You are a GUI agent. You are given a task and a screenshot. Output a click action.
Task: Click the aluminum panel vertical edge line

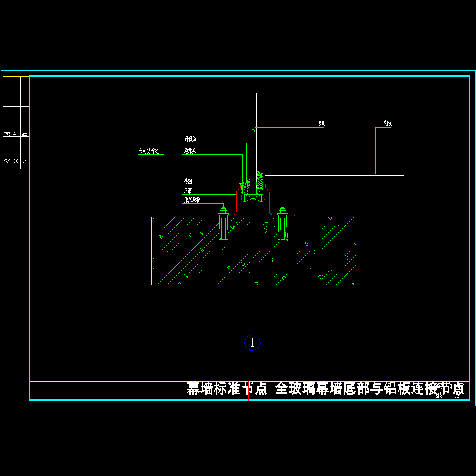click(405, 230)
